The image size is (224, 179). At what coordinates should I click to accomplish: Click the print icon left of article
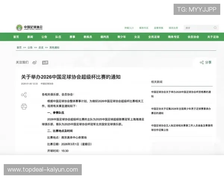point(24,107)
